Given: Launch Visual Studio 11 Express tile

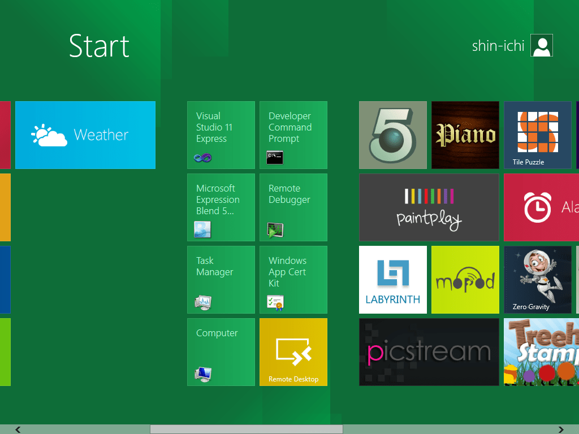Looking at the screenshot, I should [x=221, y=134].
